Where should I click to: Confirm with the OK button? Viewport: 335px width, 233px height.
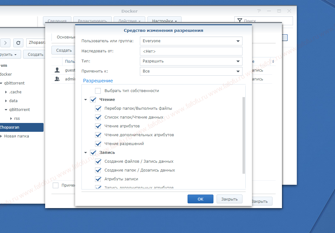(200, 199)
